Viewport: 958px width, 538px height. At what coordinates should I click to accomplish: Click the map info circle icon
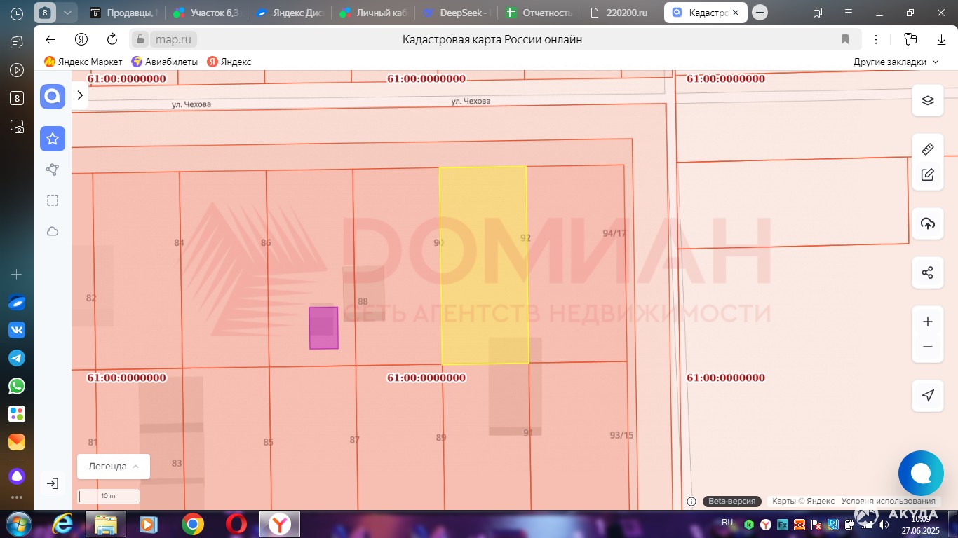point(691,501)
